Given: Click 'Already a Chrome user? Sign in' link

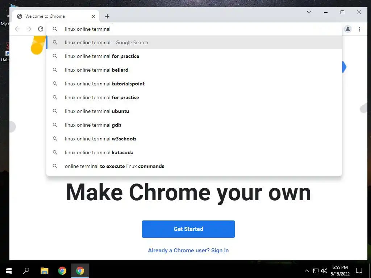Looking at the screenshot, I should click(x=188, y=250).
